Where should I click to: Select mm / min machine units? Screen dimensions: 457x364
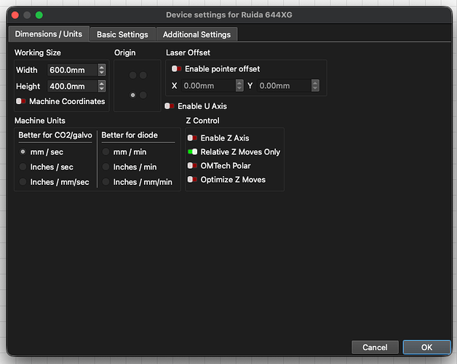click(x=106, y=152)
